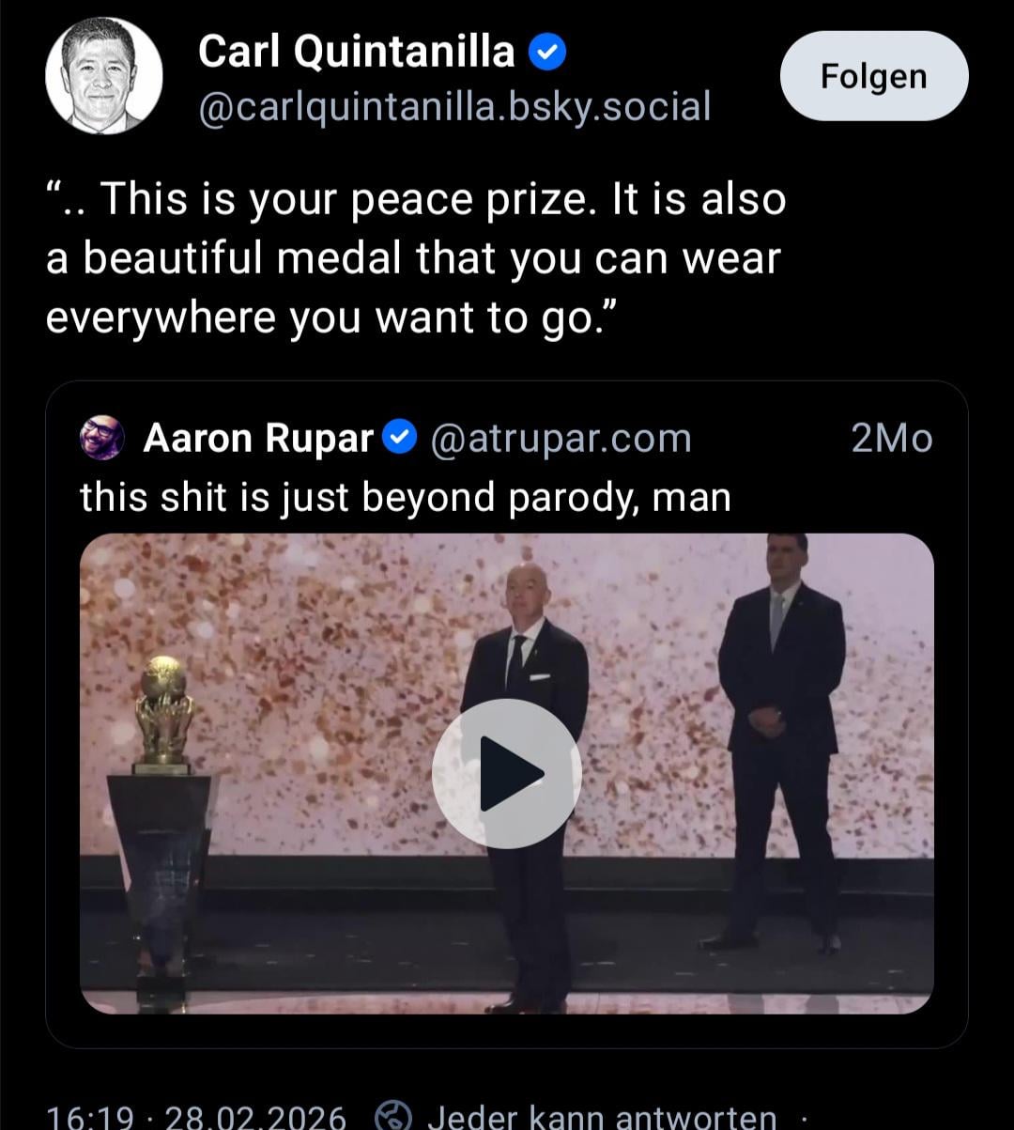The width and height of the screenshot is (1014, 1130).
Task: Select the main post's peace prize quote text
Action: pos(415,258)
